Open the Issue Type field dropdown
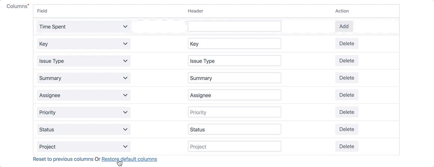The height and width of the screenshot is (167, 434). pos(83,61)
